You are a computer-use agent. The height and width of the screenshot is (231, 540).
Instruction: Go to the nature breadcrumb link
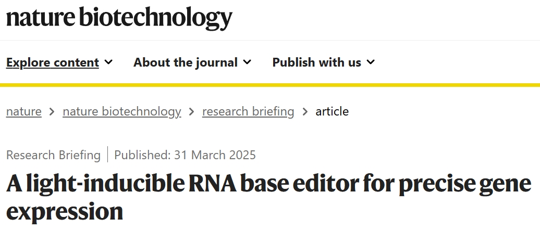[x=24, y=111]
